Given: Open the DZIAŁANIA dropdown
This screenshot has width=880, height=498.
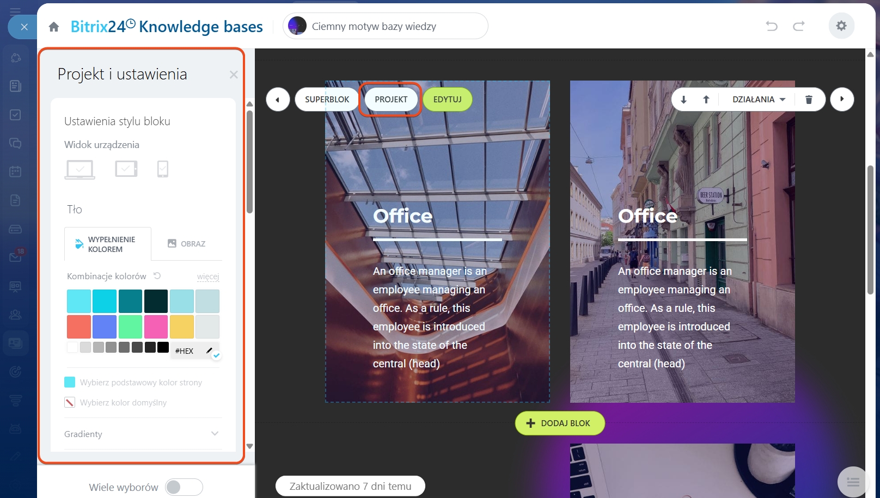Looking at the screenshot, I should point(759,100).
